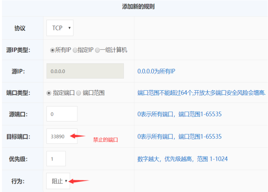Select the 一组计算机 radio option

(x=97, y=50)
